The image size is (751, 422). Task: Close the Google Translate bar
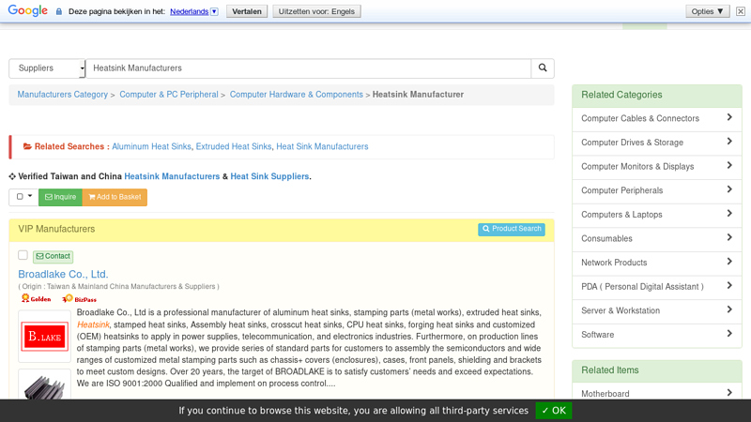(x=740, y=11)
